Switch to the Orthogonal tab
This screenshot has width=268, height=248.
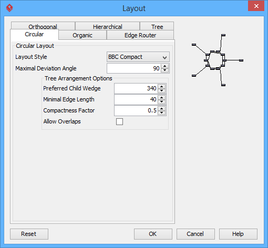43,26
